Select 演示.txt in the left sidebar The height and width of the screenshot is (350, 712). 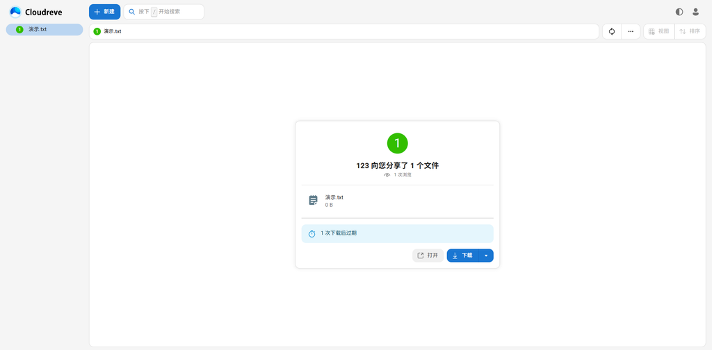(44, 29)
